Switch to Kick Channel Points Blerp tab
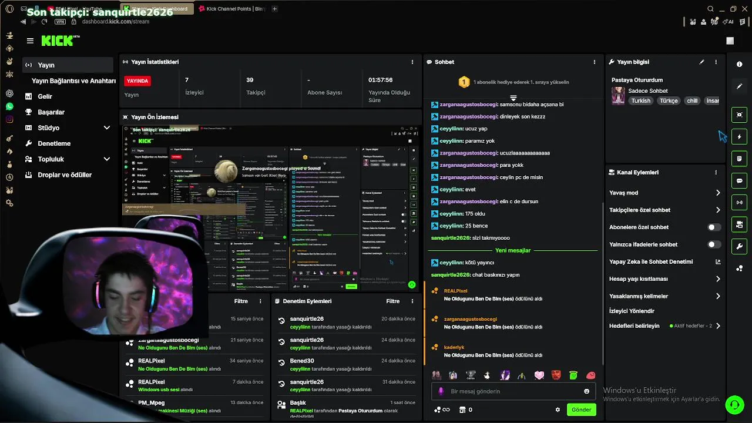Viewport: 752px width, 423px height. click(232, 9)
